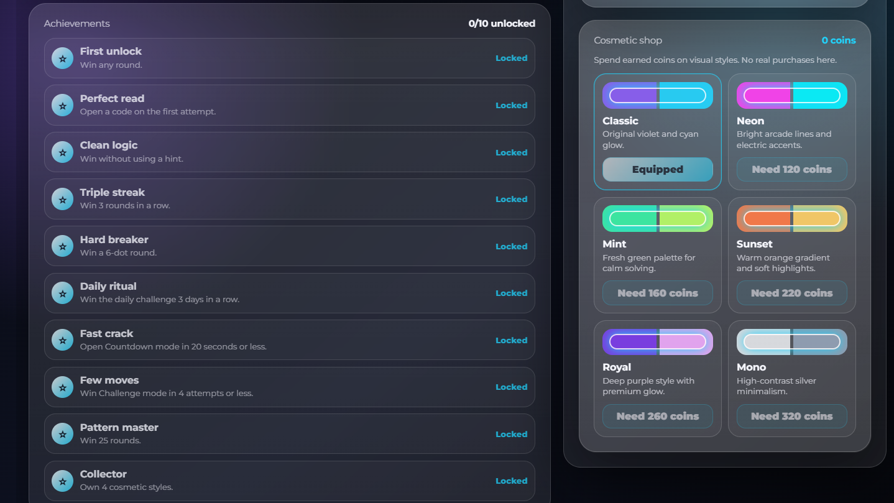The width and height of the screenshot is (894, 503).
Task: Click the Equipped button on Classic
Action: (x=658, y=170)
